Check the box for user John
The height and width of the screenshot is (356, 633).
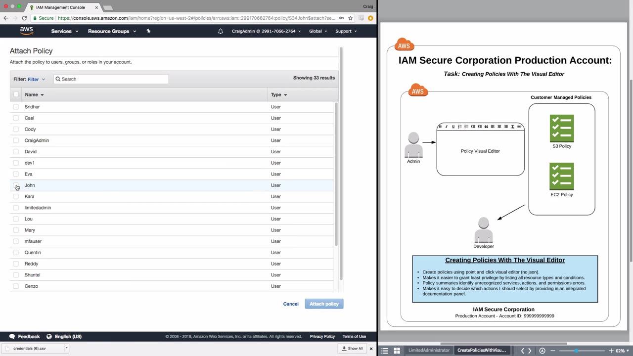pos(16,185)
